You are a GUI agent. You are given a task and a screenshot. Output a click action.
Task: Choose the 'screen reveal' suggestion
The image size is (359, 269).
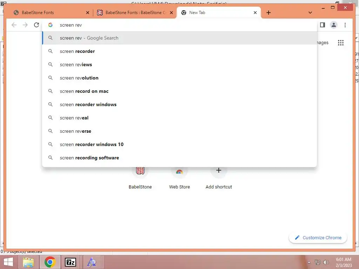pyautogui.click(x=180, y=118)
